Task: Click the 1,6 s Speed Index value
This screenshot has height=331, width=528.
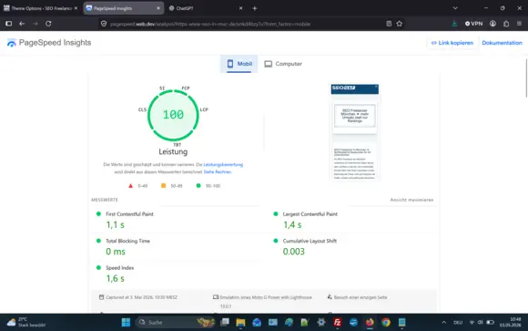Action: click(x=116, y=279)
